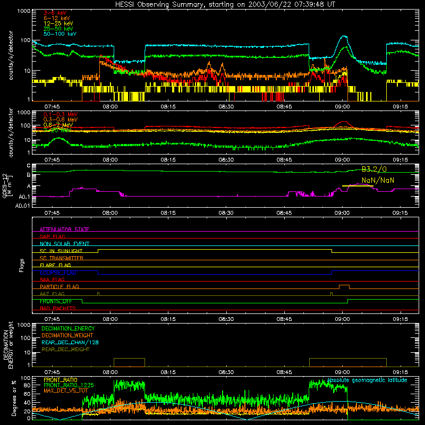Click the A0.01 tick label on GOES axis
Screen dimensions: 425x425
coord(22,206)
